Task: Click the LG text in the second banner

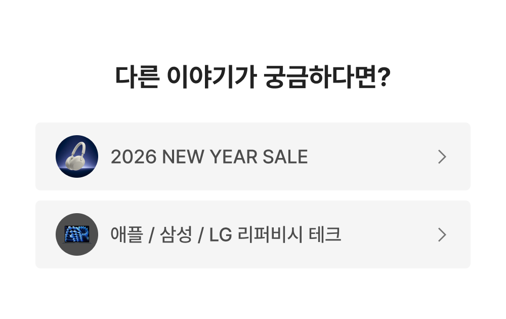Action: [221, 235]
